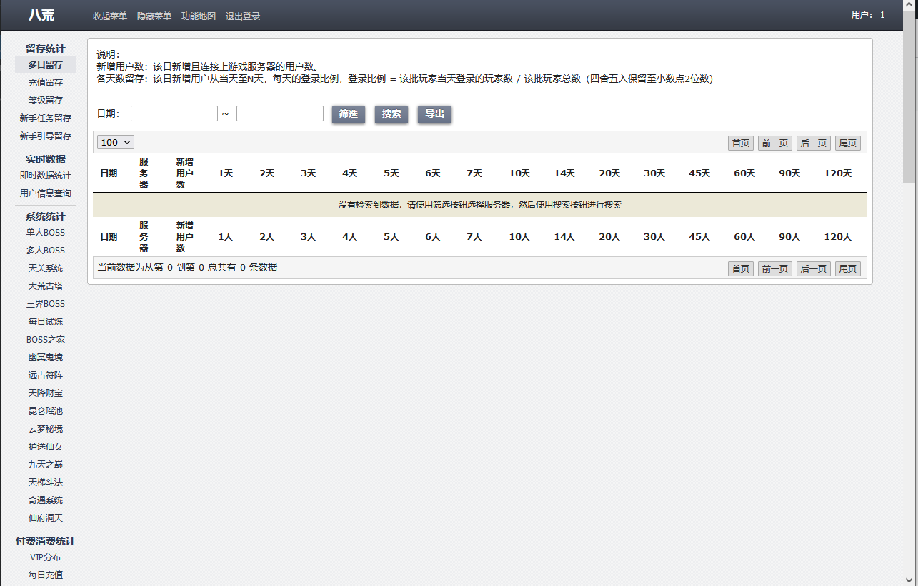This screenshot has height=586, width=918.
Task: Open 云梦秘境 statistics
Action: (x=46, y=428)
